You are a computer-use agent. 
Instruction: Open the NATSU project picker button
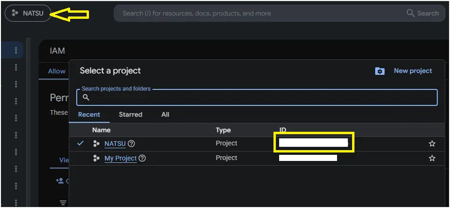(x=28, y=13)
